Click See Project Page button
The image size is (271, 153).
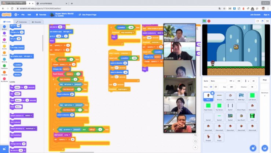[x=88, y=15]
